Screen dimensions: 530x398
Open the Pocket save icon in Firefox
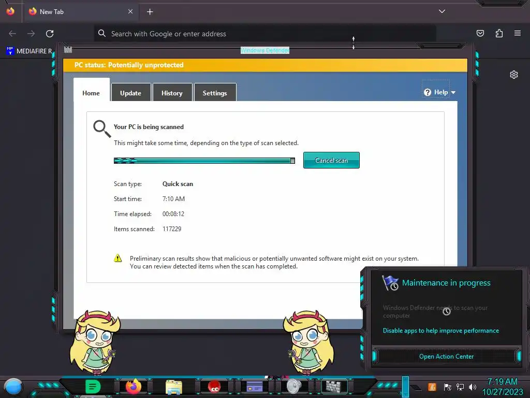(x=480, y=33)
